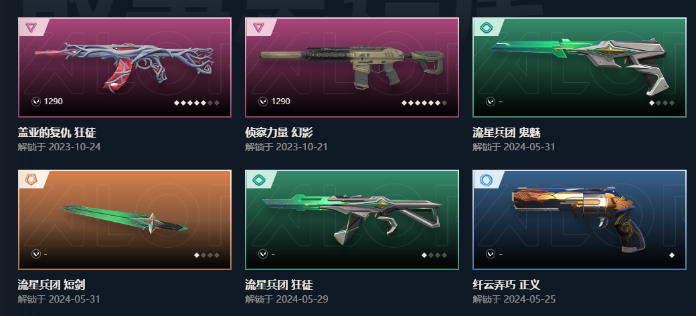Select the 流星兵团 短剑 knife image

[124, 219]
